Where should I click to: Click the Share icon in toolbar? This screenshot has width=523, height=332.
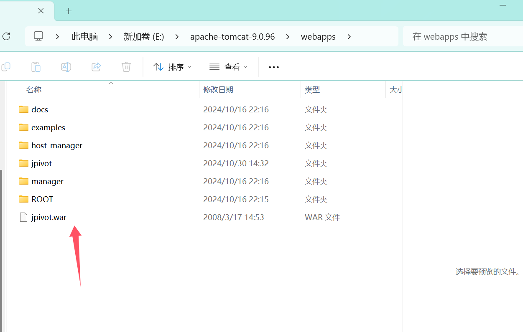click(96, 67)
